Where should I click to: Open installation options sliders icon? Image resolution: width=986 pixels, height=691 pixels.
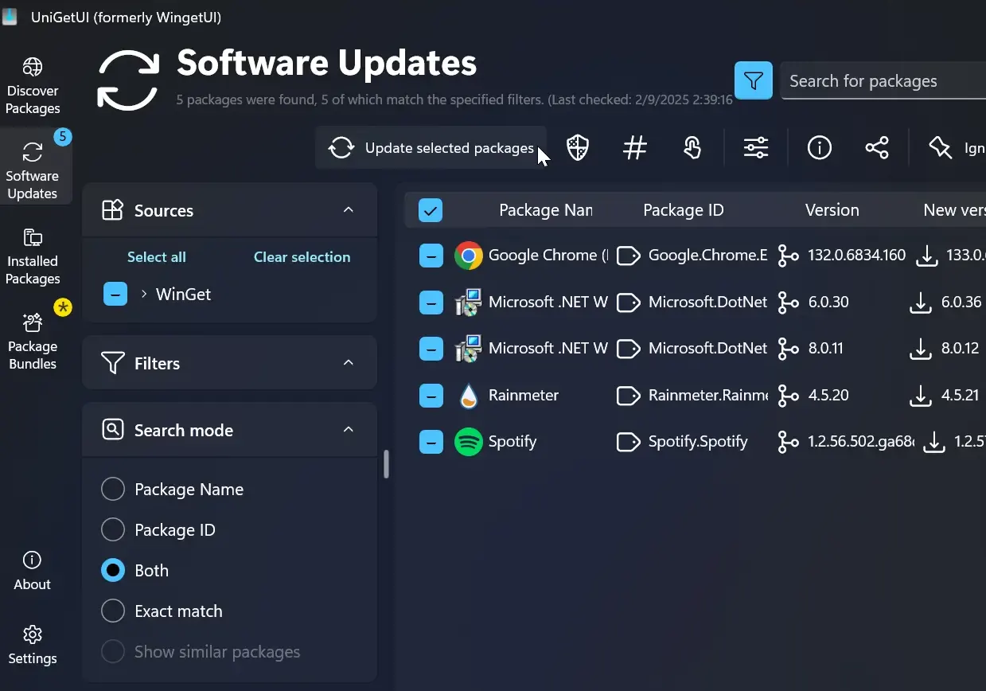click(x=756, y=148)
